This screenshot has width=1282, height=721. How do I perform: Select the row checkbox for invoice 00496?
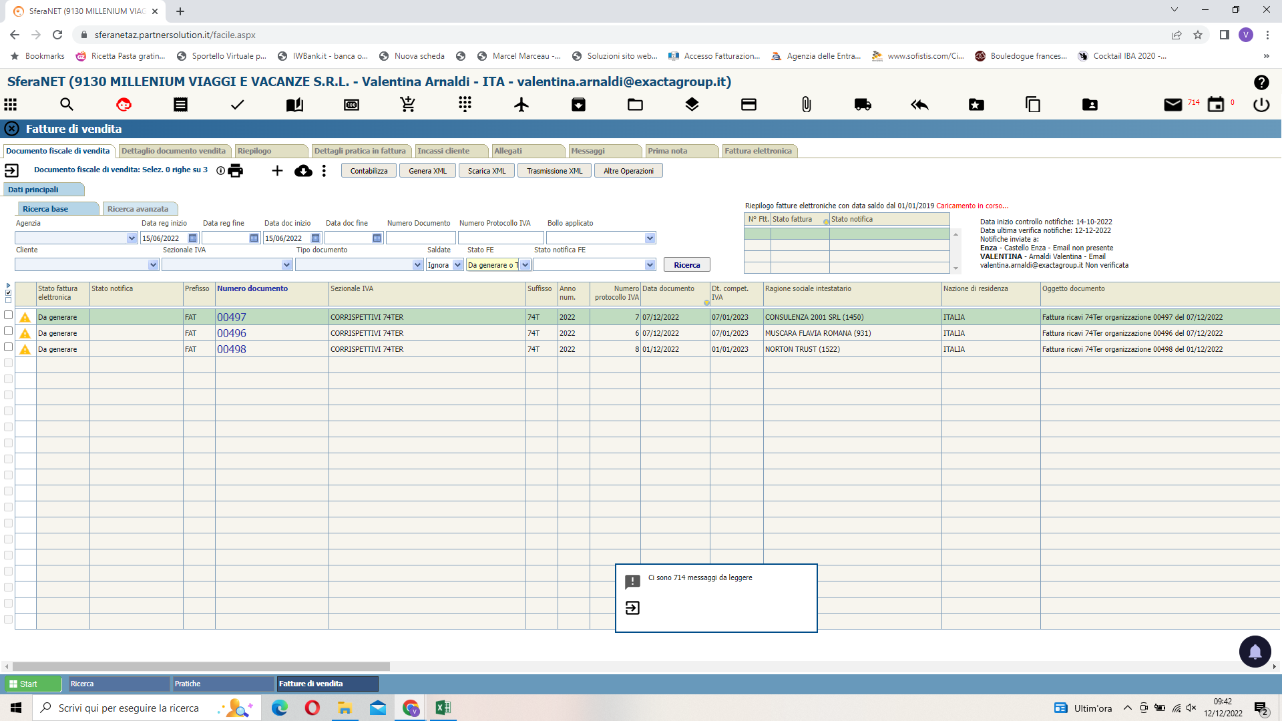pyautogui.click(x=9, y=331)
